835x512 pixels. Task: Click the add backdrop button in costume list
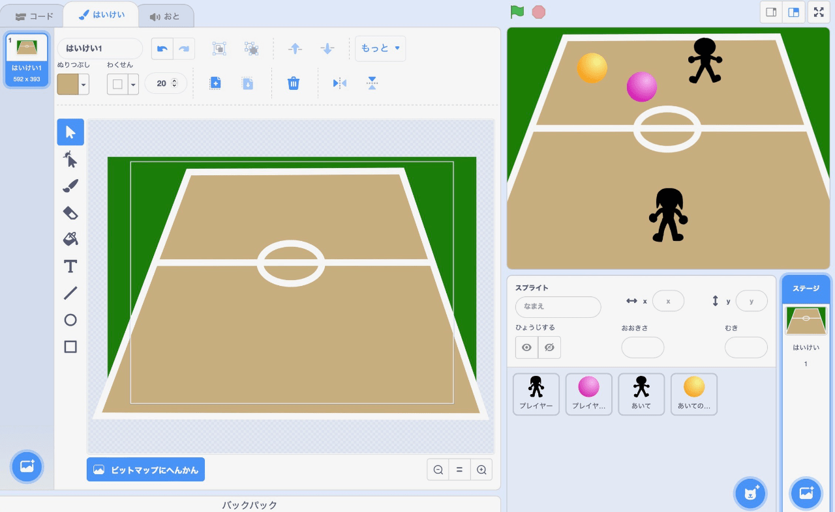[x=27, y=466]
